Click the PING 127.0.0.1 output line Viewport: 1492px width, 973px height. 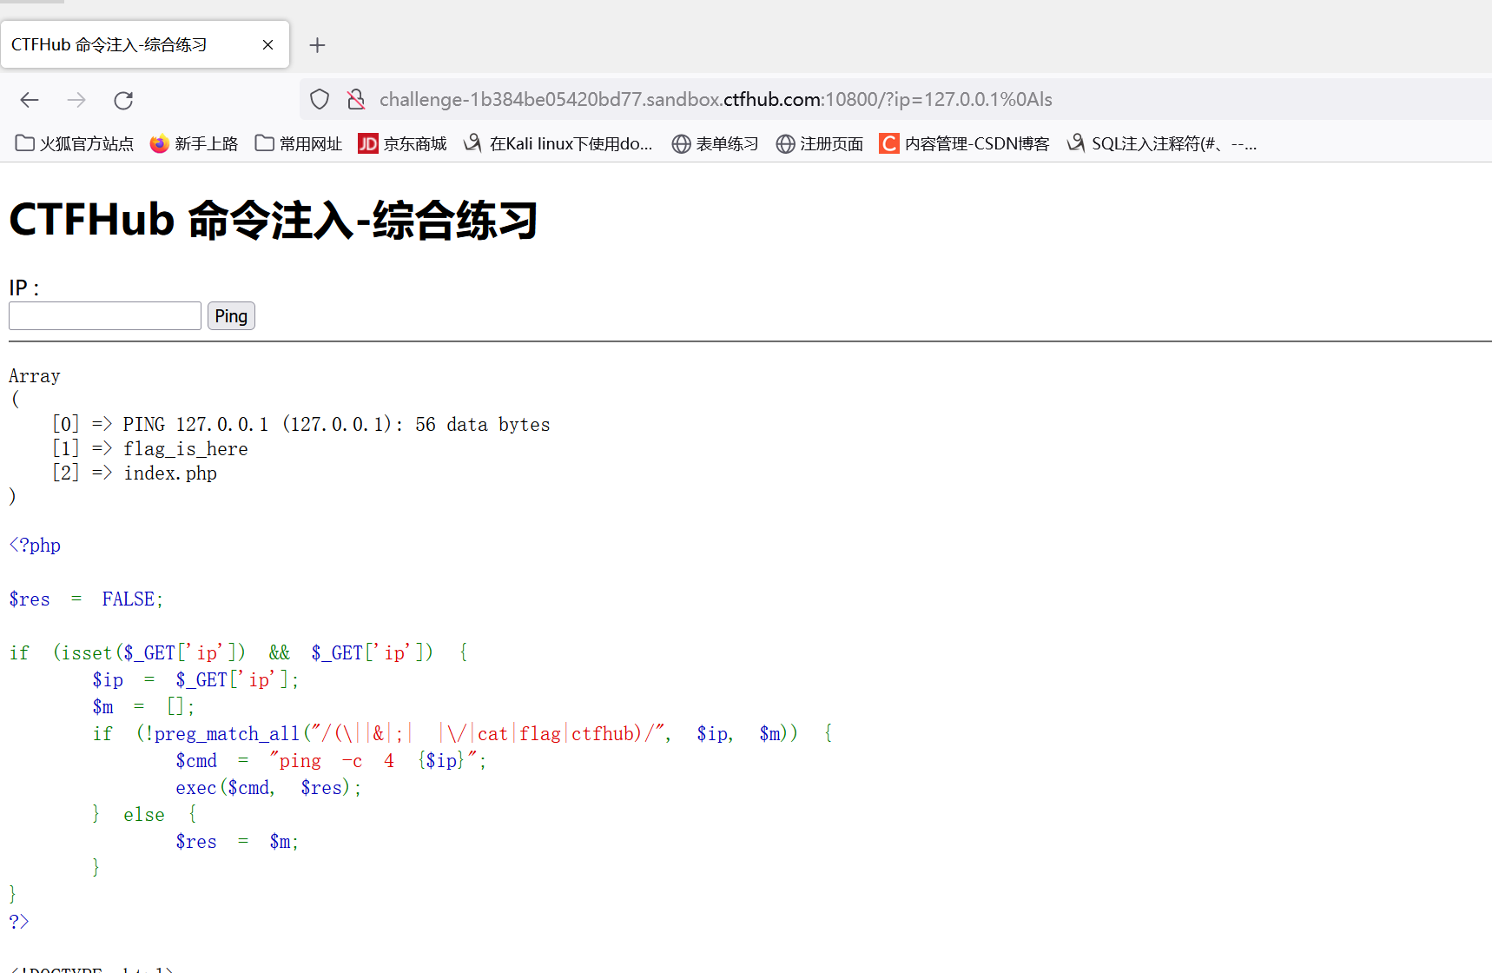coord(301,425)
